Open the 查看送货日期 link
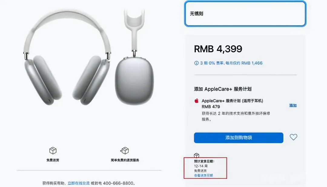The width and height of the screenshot is (327, 187). pos(203,175)
